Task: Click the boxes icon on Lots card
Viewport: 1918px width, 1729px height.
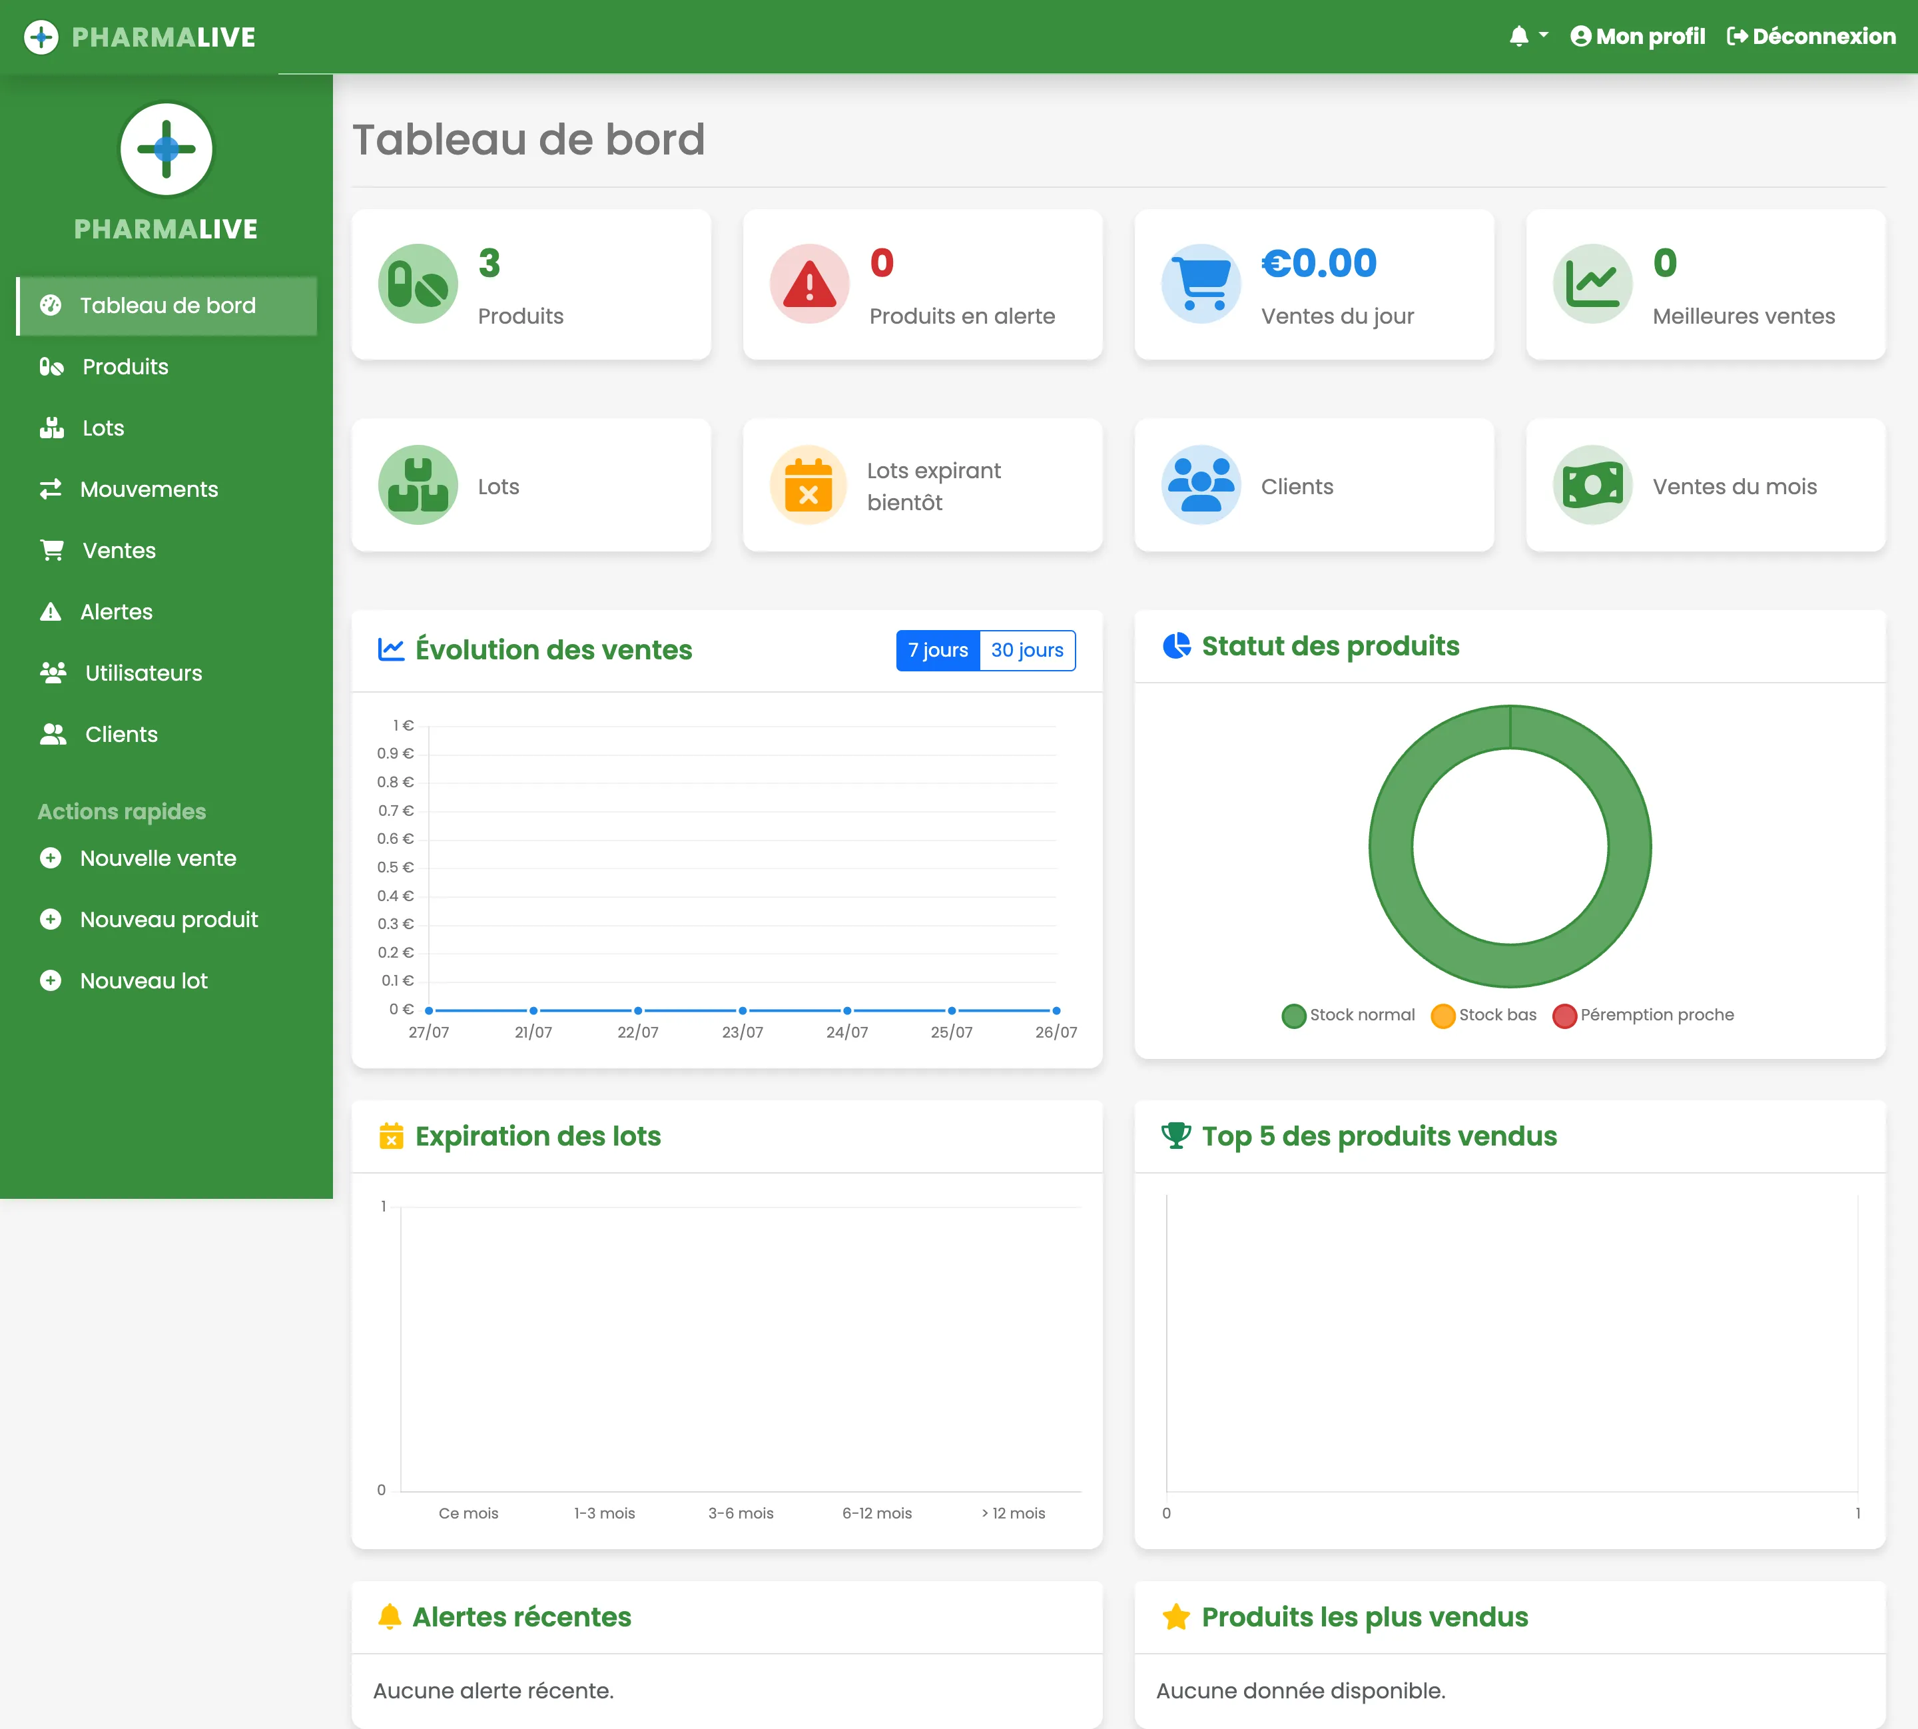Action: [418, 486]
